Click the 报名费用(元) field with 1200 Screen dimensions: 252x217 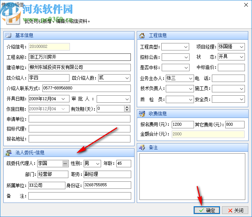tap(183, 125)
